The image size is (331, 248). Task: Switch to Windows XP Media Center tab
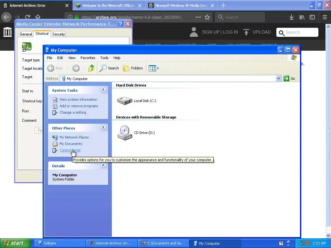pyautogui.click(x=182, y=5)
